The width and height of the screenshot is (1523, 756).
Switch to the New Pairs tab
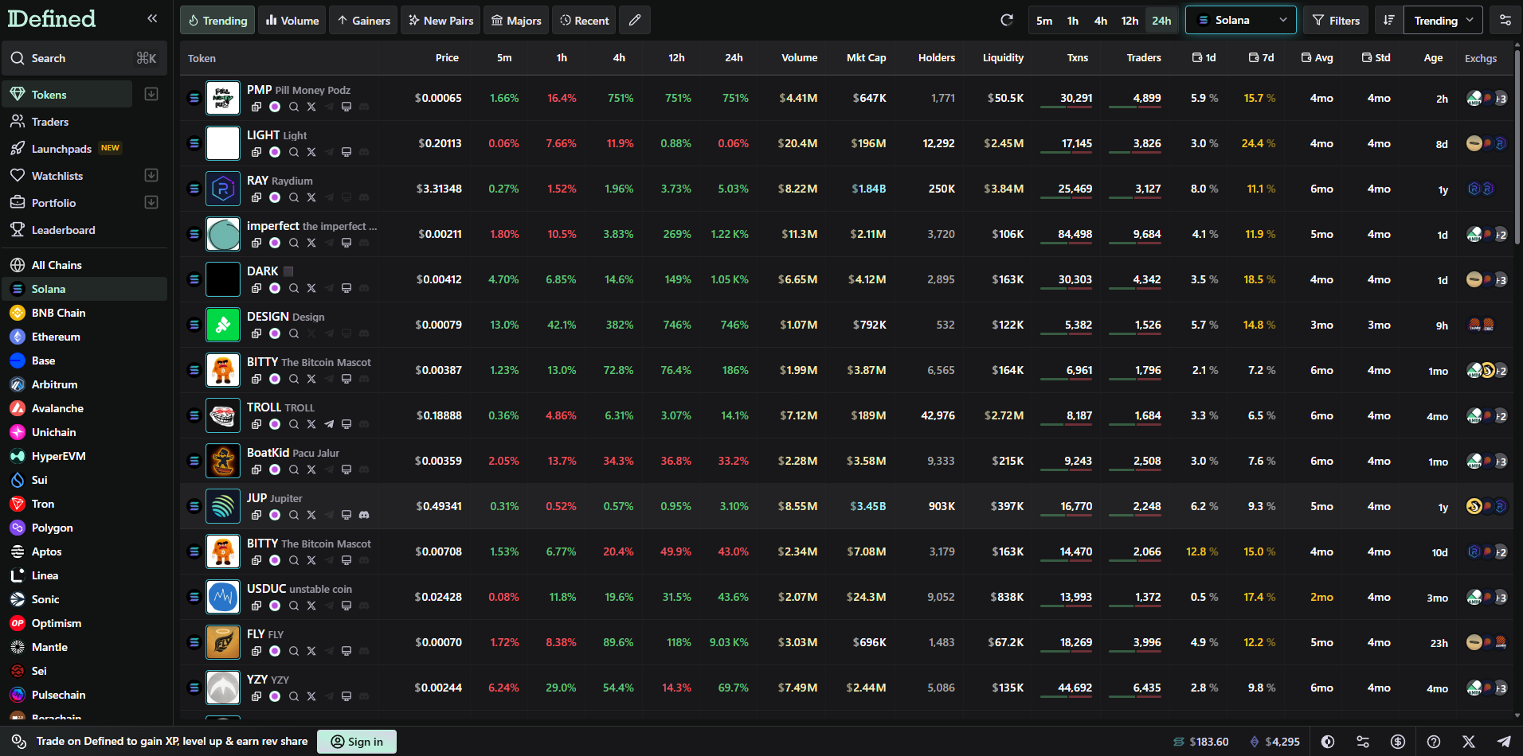click(x=440, y=21)
